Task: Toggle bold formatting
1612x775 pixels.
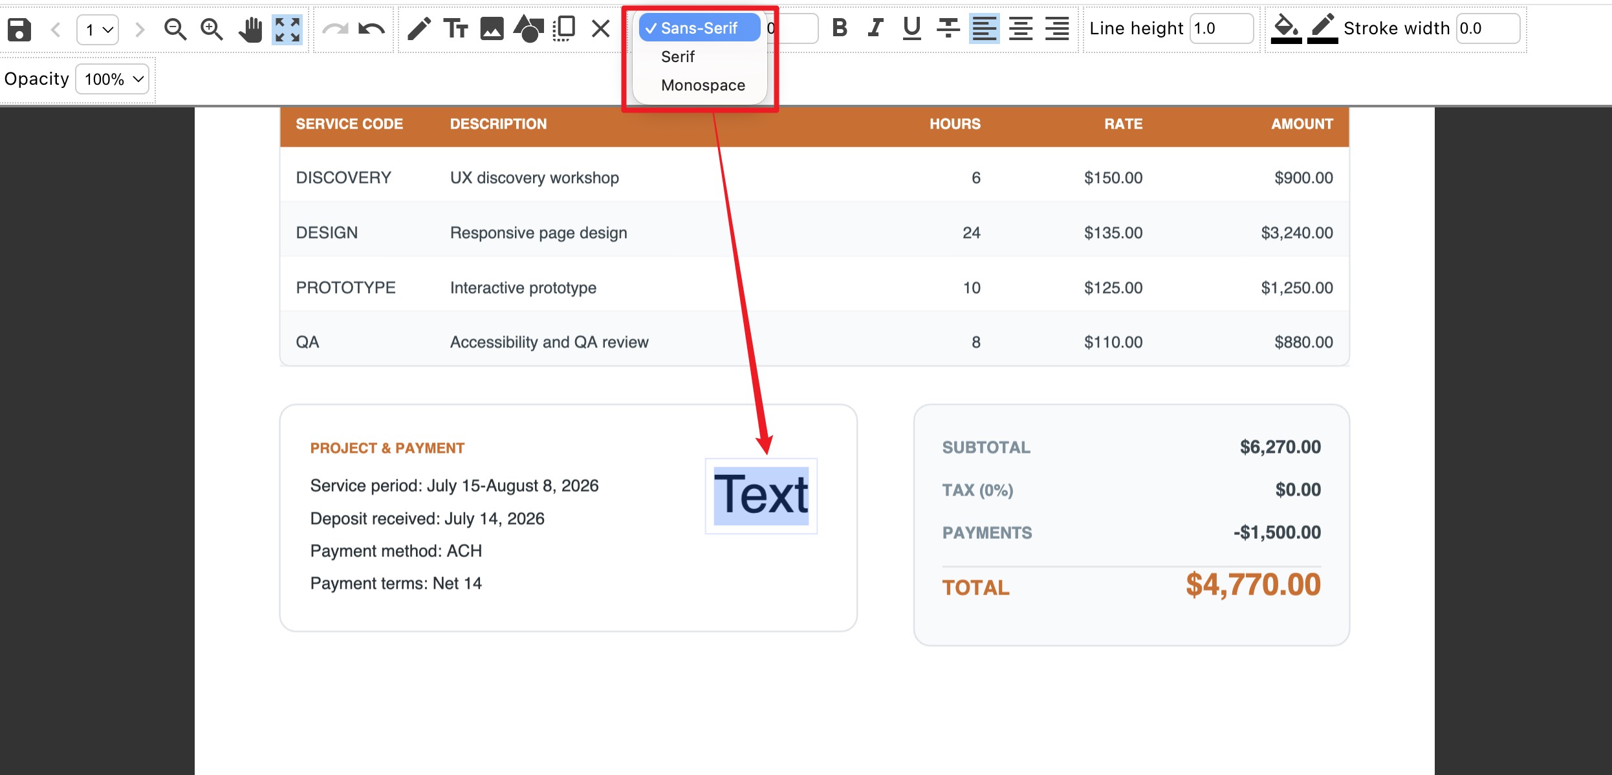Action: [840, 28]
